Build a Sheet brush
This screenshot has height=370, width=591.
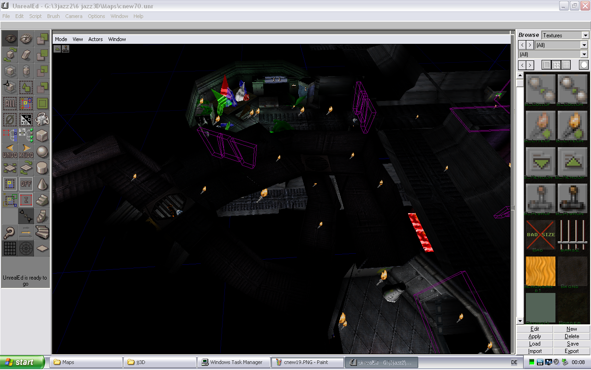(42, 248)
